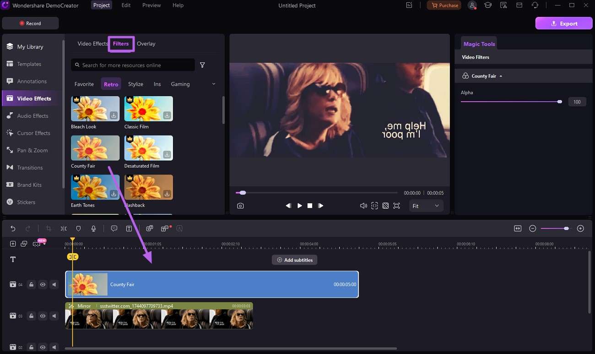Play the preview video
Viewport: 595px width, 354px height.
coord(299,206)
